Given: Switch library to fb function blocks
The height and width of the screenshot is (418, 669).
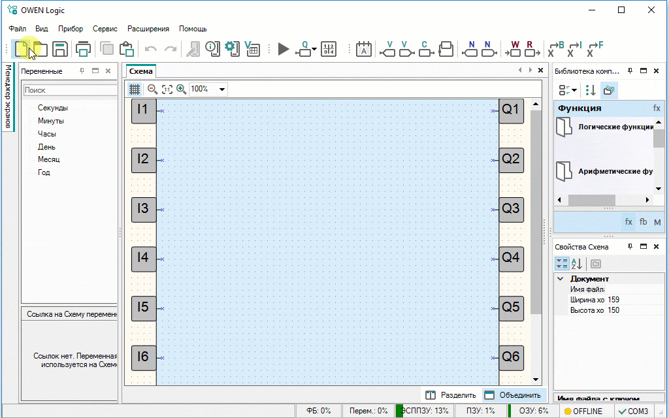Looking at the screenshot, I should 644,222.
